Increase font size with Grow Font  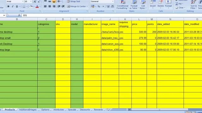[35, 1]
